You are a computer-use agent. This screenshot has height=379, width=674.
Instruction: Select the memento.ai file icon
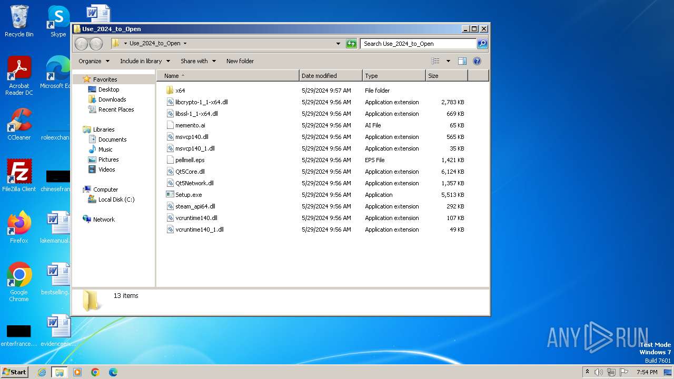pos(170,125)
